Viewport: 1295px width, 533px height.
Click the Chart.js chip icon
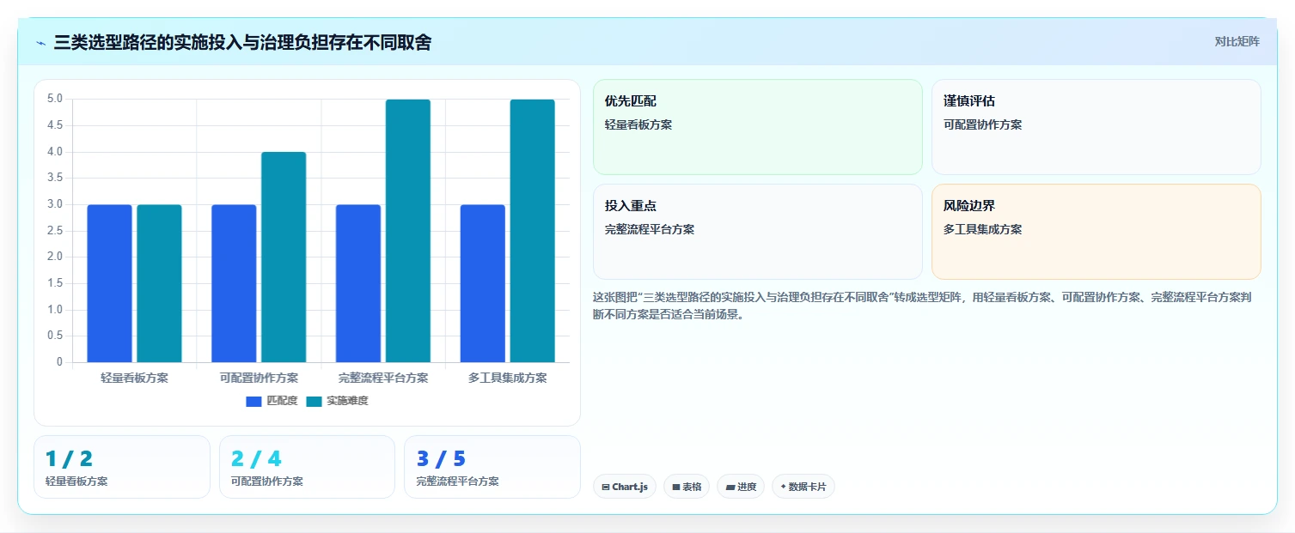606,488
